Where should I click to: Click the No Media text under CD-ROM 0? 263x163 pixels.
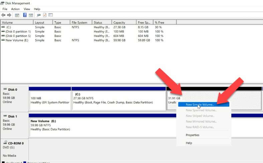tap(9, 156)
